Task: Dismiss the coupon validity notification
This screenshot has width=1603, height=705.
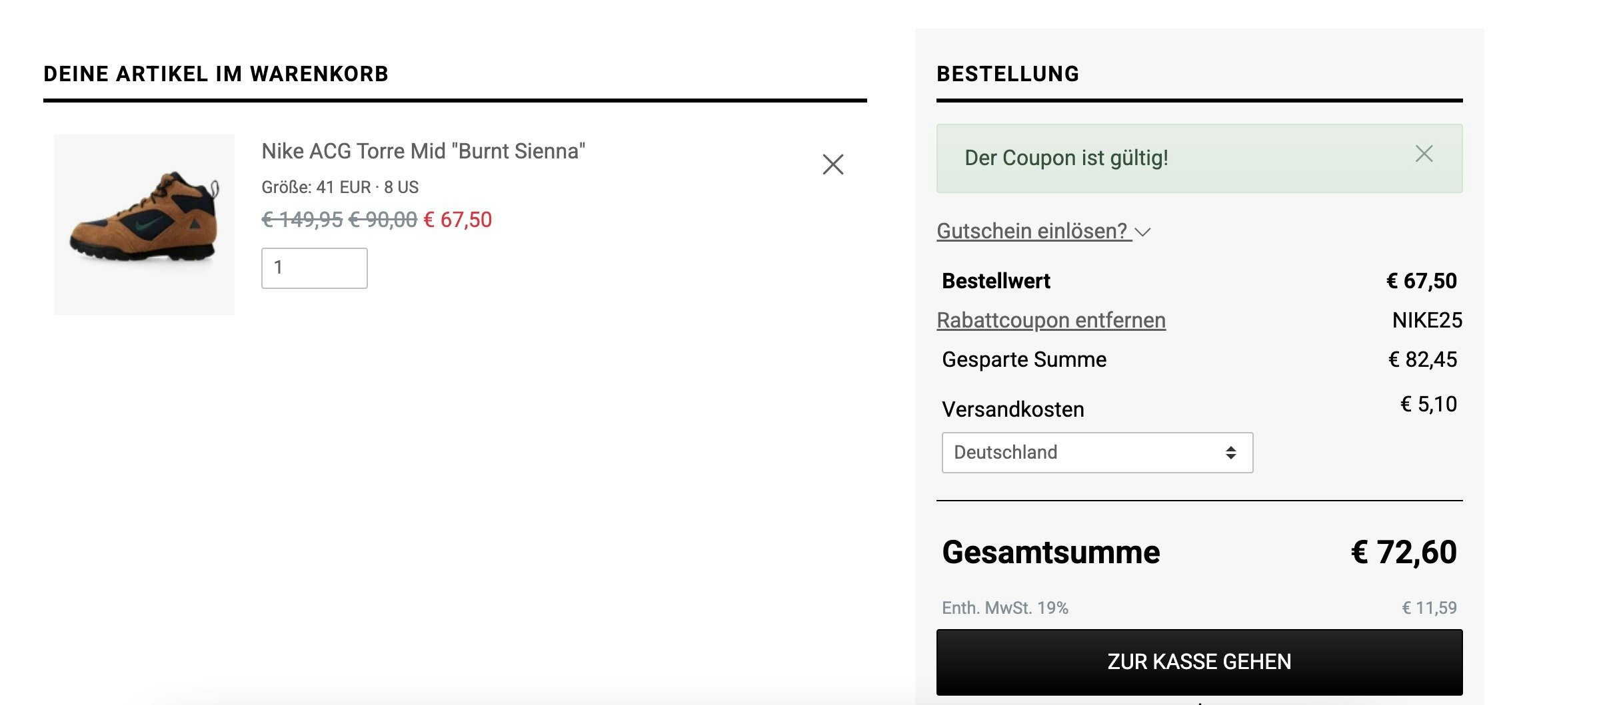Action: [x=1426, y=154]
